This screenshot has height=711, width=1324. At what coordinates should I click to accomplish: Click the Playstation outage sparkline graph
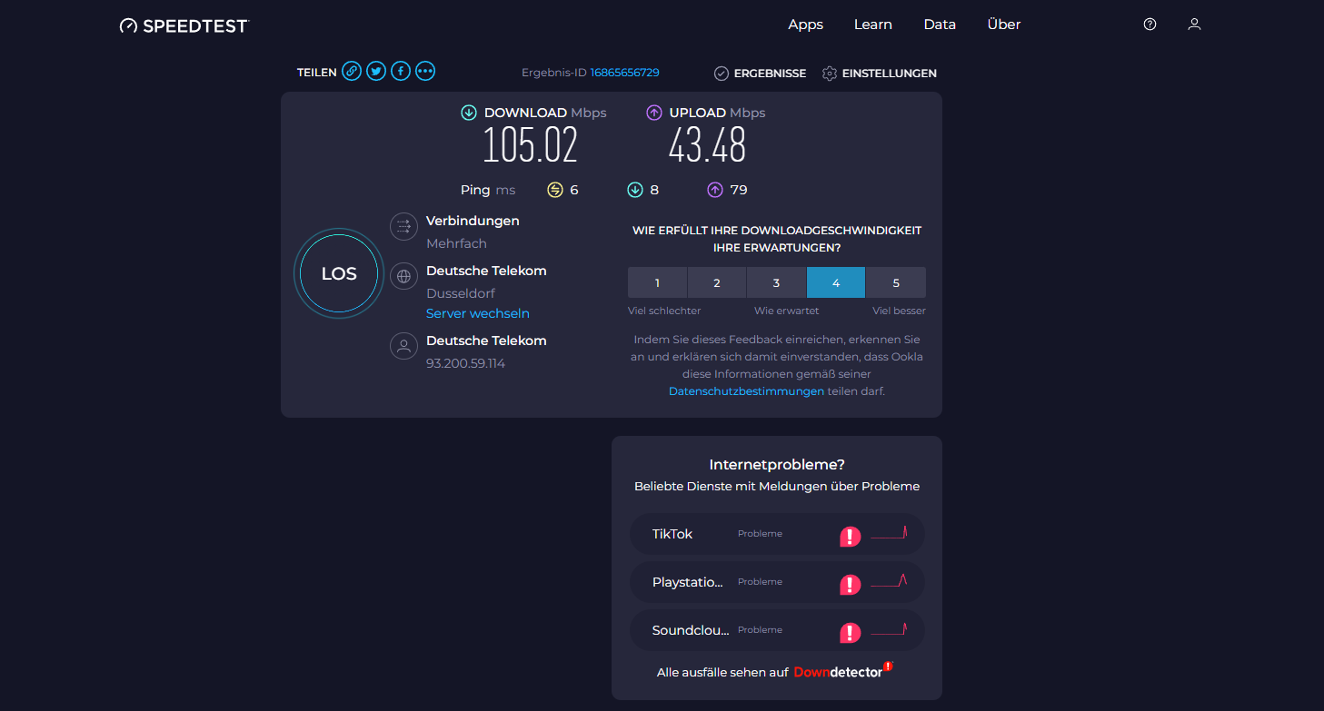(x=889, y=581)
